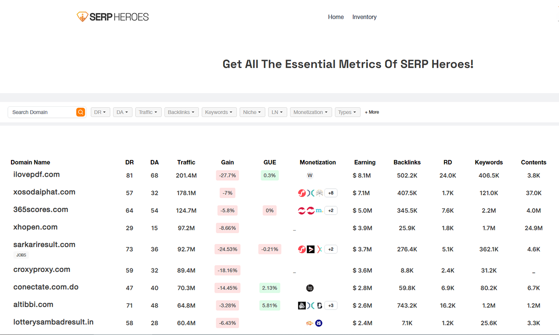Open the Niche filter dropdown

pos(253,112)
